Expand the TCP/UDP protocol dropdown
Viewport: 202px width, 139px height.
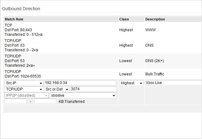coord(24,89)
